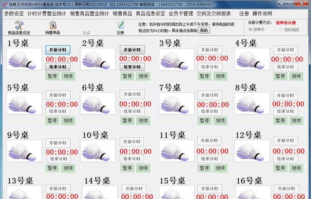Click shuttlecock image of 2号桌
Image resolution: width=311 pixels, height=199 pixels.
[x=98, y=59]
